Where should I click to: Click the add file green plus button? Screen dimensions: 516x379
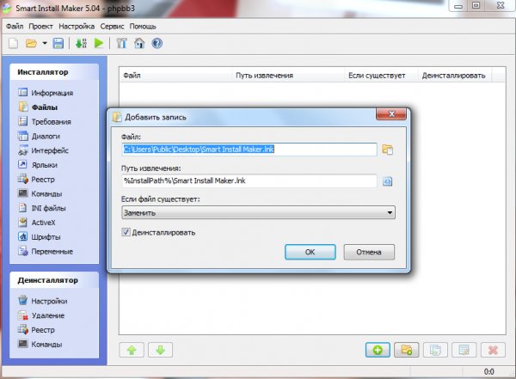point(378,350)
